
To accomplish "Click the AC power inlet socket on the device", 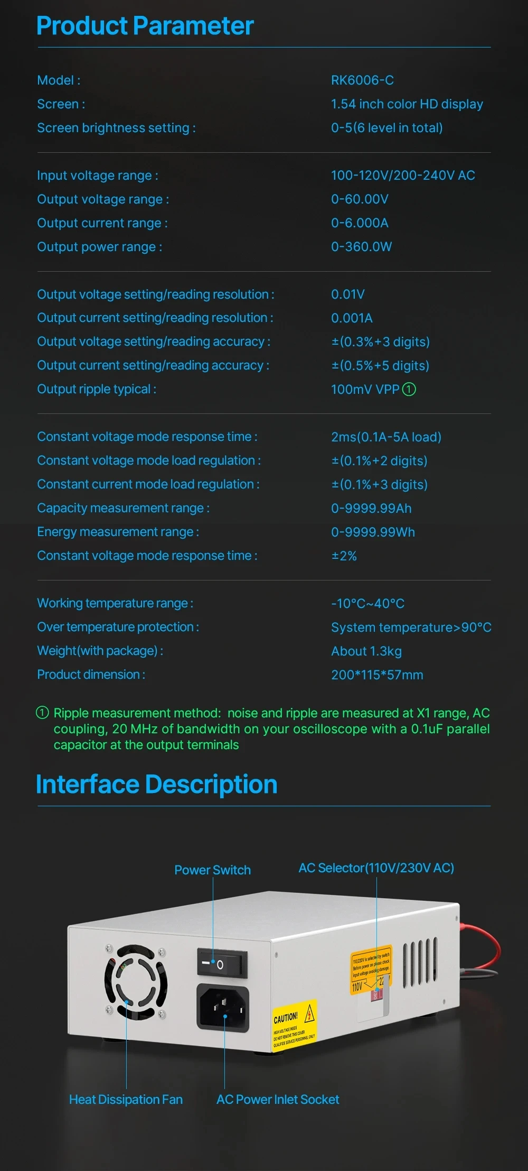I will 223,1007.
